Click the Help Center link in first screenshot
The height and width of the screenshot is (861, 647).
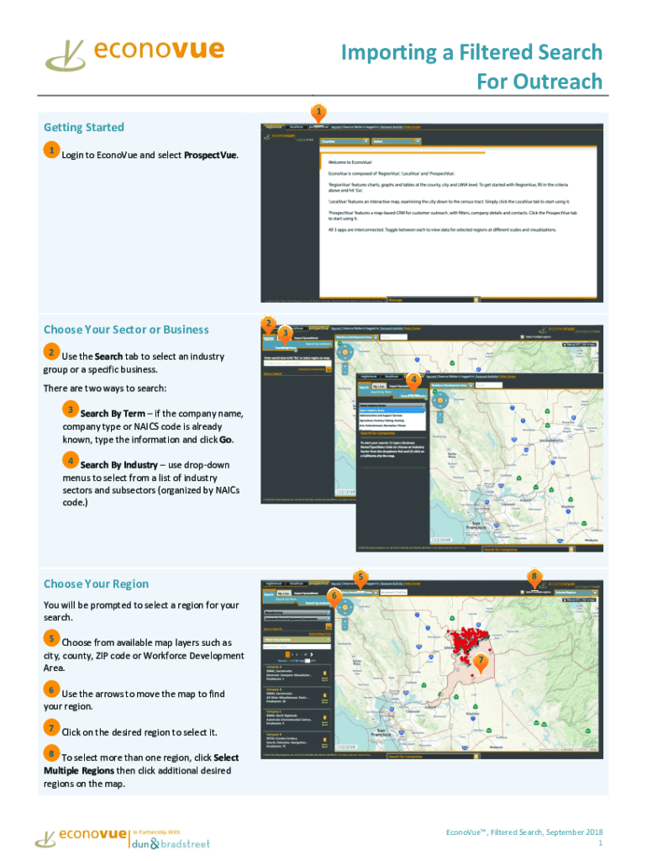413,127
